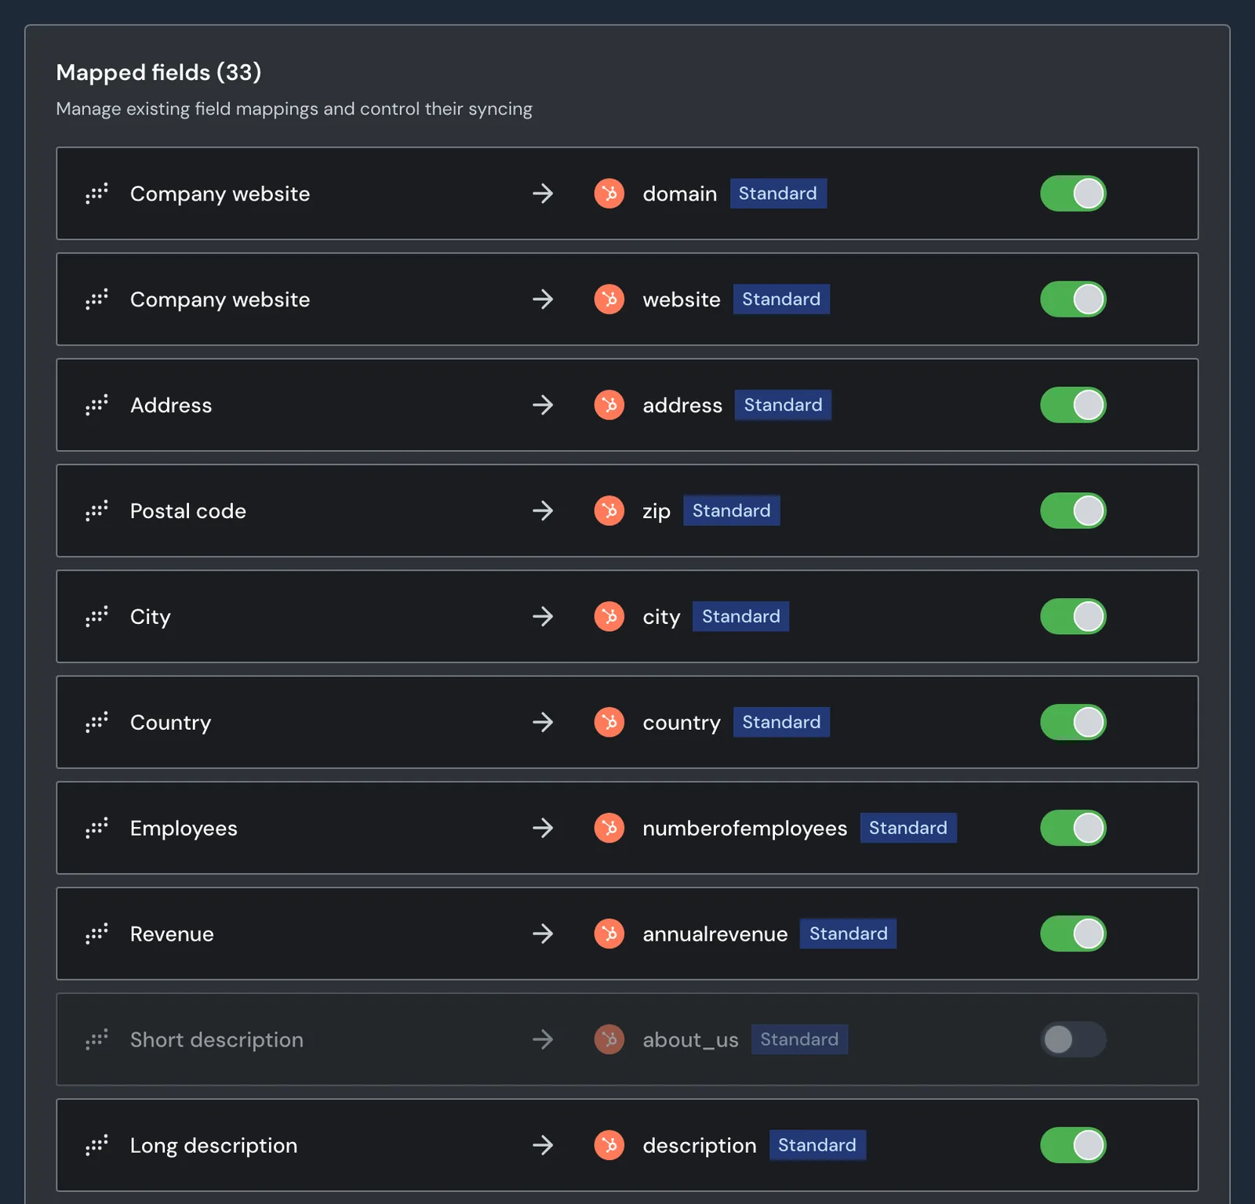Screen dimensions: 1255x1204
Task: Click the Standard badge beside numberofemployees
Action: [908, 828]
